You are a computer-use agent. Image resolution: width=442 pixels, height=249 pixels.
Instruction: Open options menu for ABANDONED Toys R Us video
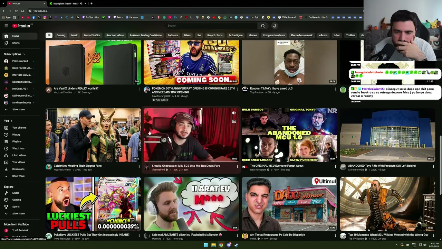[x=433, y=166]
